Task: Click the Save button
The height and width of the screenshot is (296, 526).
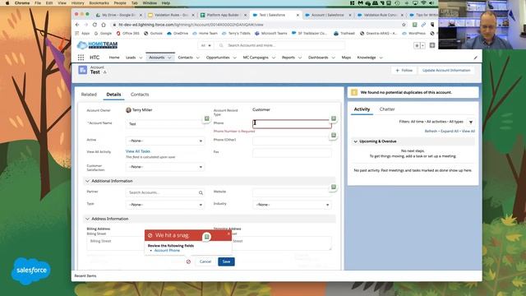Action: tap(227, 261)
